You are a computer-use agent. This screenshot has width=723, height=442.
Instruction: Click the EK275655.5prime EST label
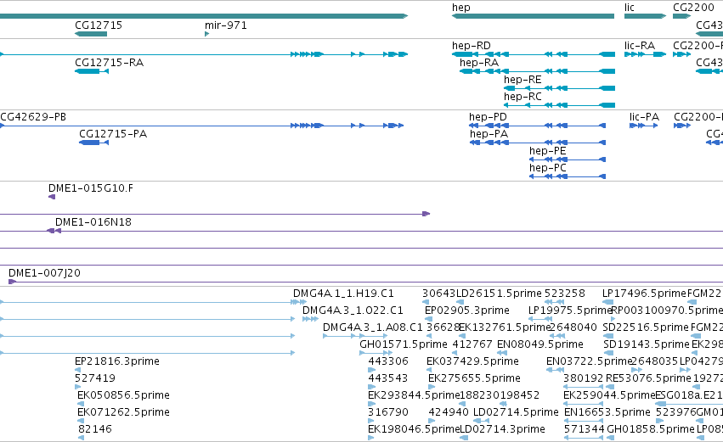[x=474, y=378]
